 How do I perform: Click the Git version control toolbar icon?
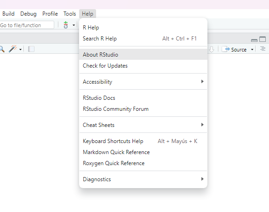point(66,25)
